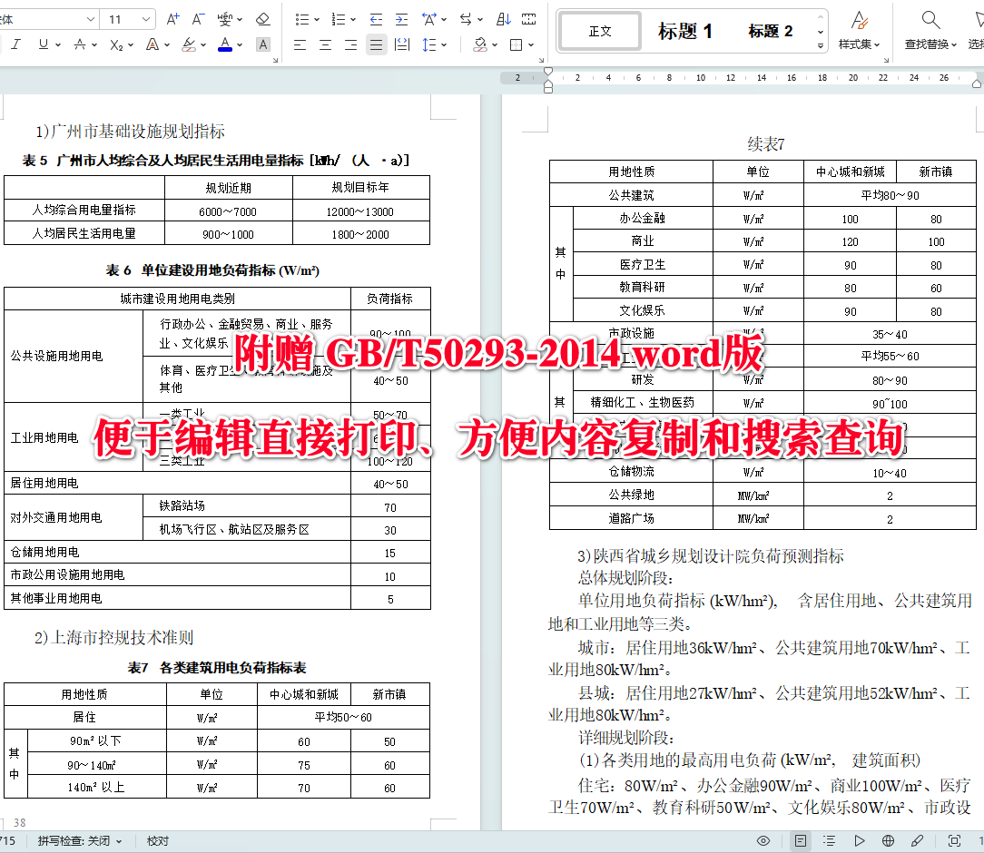Increase font size with the A+ icon
The image size is (984, 853).
[172, 16]
